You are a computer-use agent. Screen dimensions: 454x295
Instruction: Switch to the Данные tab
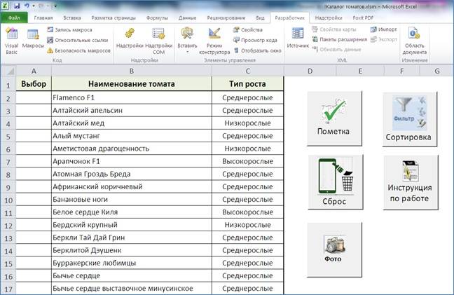coord(187,18)
